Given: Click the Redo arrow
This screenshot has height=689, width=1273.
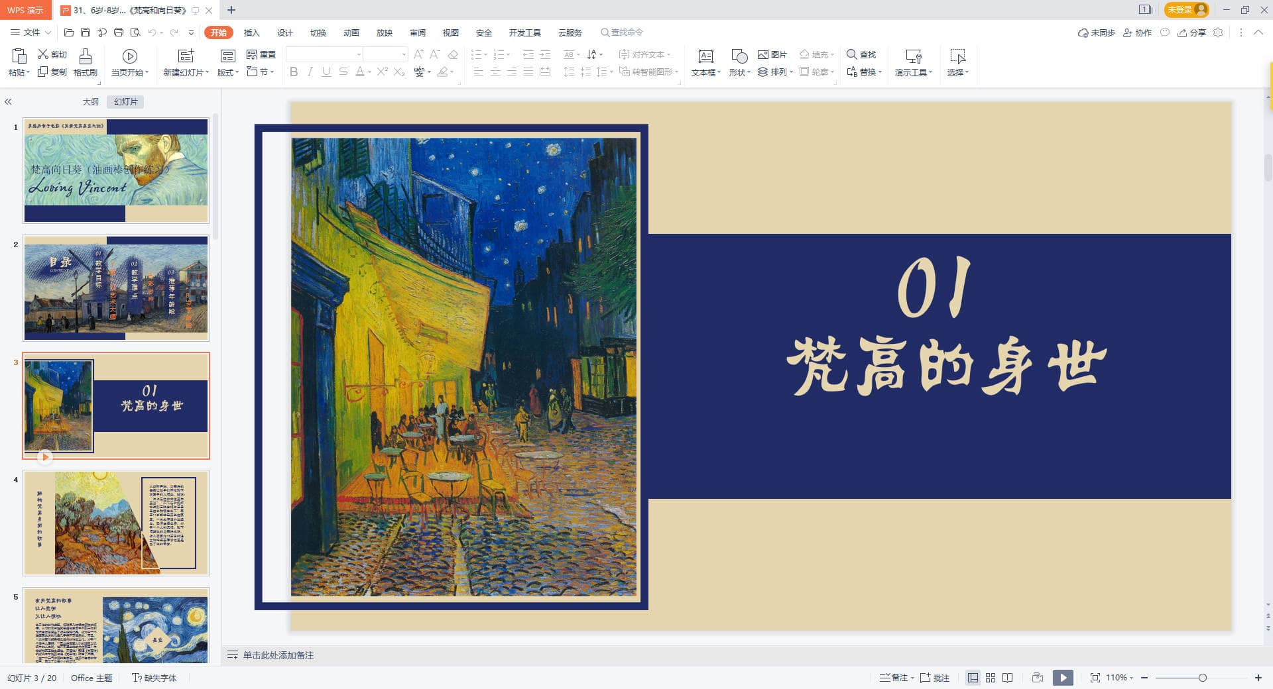Looking at the screenshot, I should click(x=174, y=32).
